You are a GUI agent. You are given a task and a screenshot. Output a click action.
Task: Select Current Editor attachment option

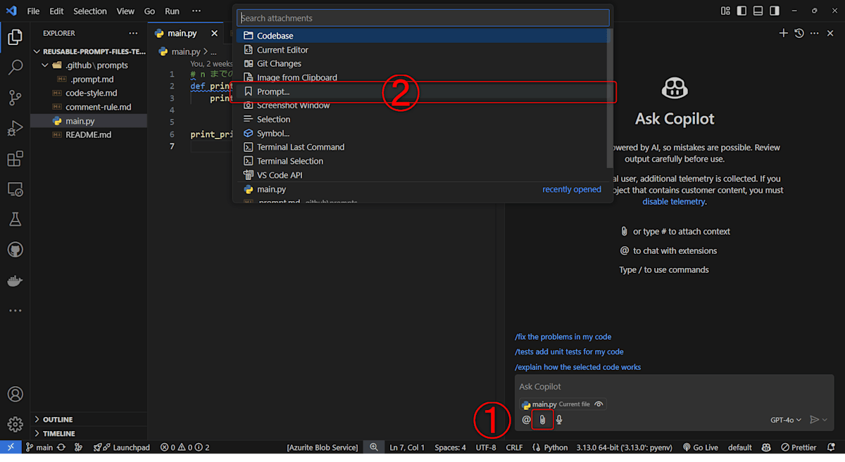pos(423,50)
